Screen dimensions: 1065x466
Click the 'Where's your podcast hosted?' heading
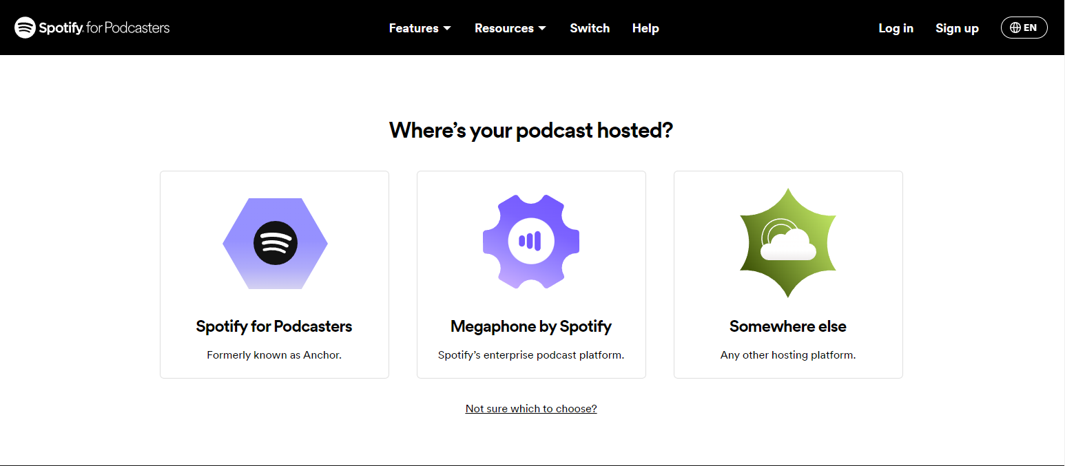click(x=531, y=130)
